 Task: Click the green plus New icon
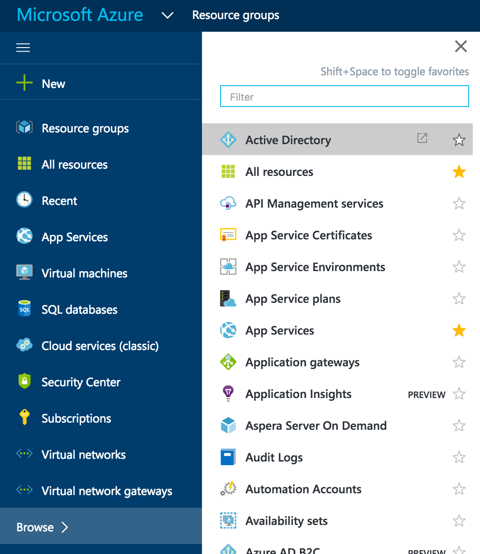24,83
